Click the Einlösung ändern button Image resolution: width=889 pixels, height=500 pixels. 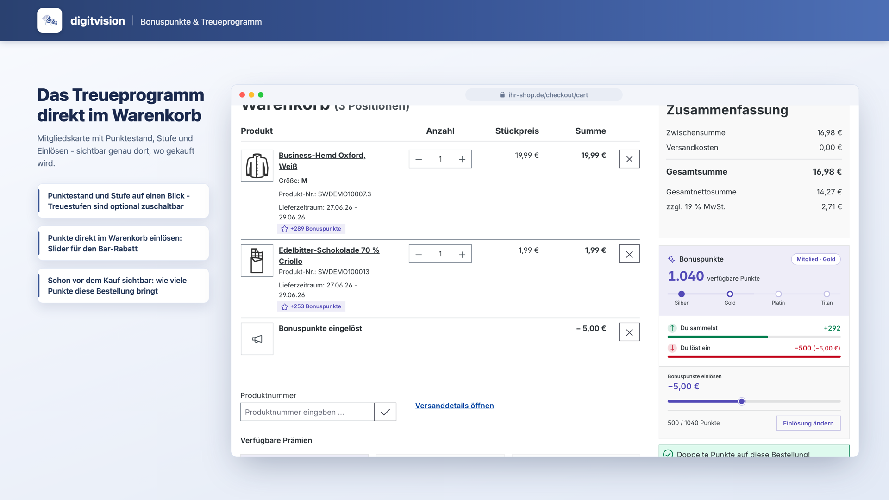tap(808, 423)
